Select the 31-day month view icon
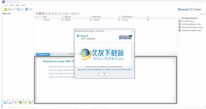The width and height of the screenshot is (206, 109). pyautogui.click(x=56, y=14)
